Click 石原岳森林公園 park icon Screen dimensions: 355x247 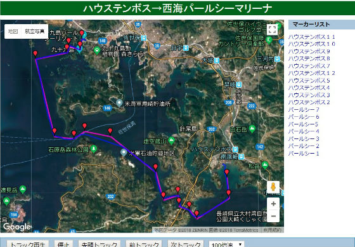[94, 149]
